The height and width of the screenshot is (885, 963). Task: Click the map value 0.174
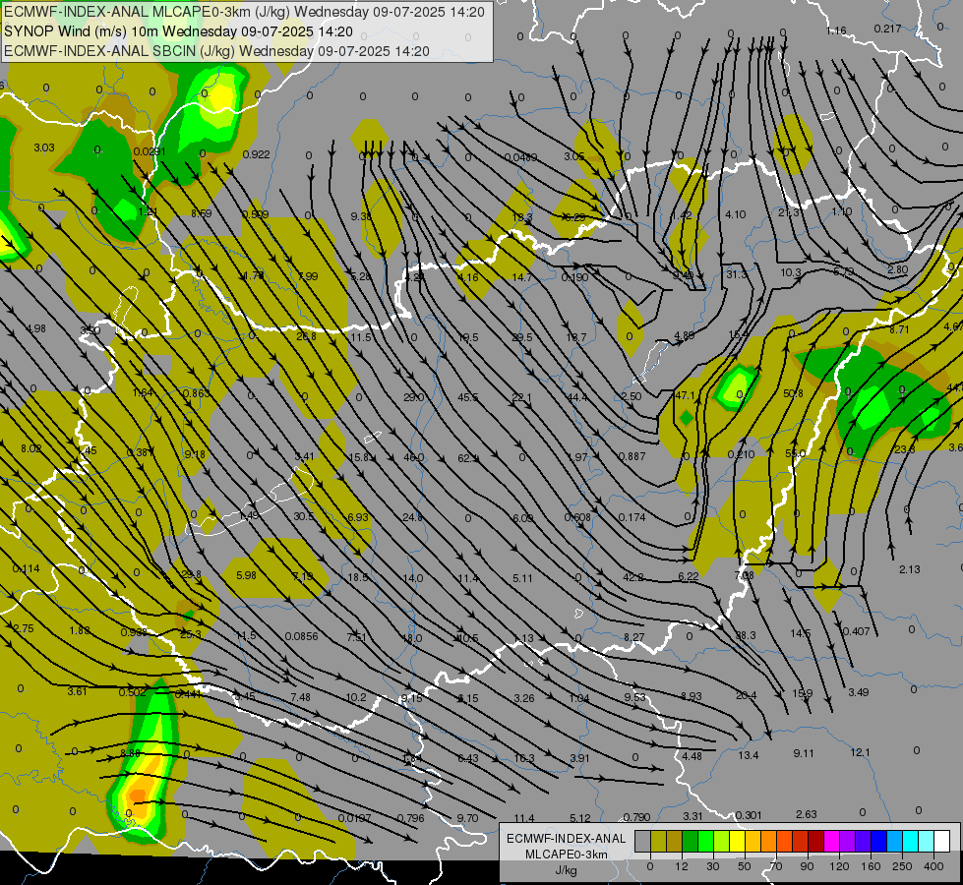(x=632, y=517)
